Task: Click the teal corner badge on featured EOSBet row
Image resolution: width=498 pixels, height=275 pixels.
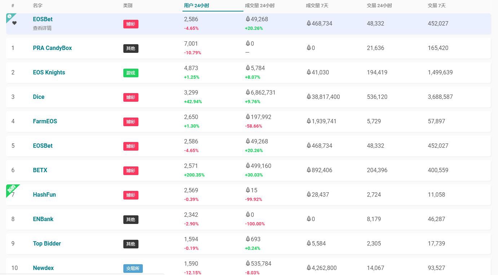Action: pyautogui.click(x=10, y=17)
